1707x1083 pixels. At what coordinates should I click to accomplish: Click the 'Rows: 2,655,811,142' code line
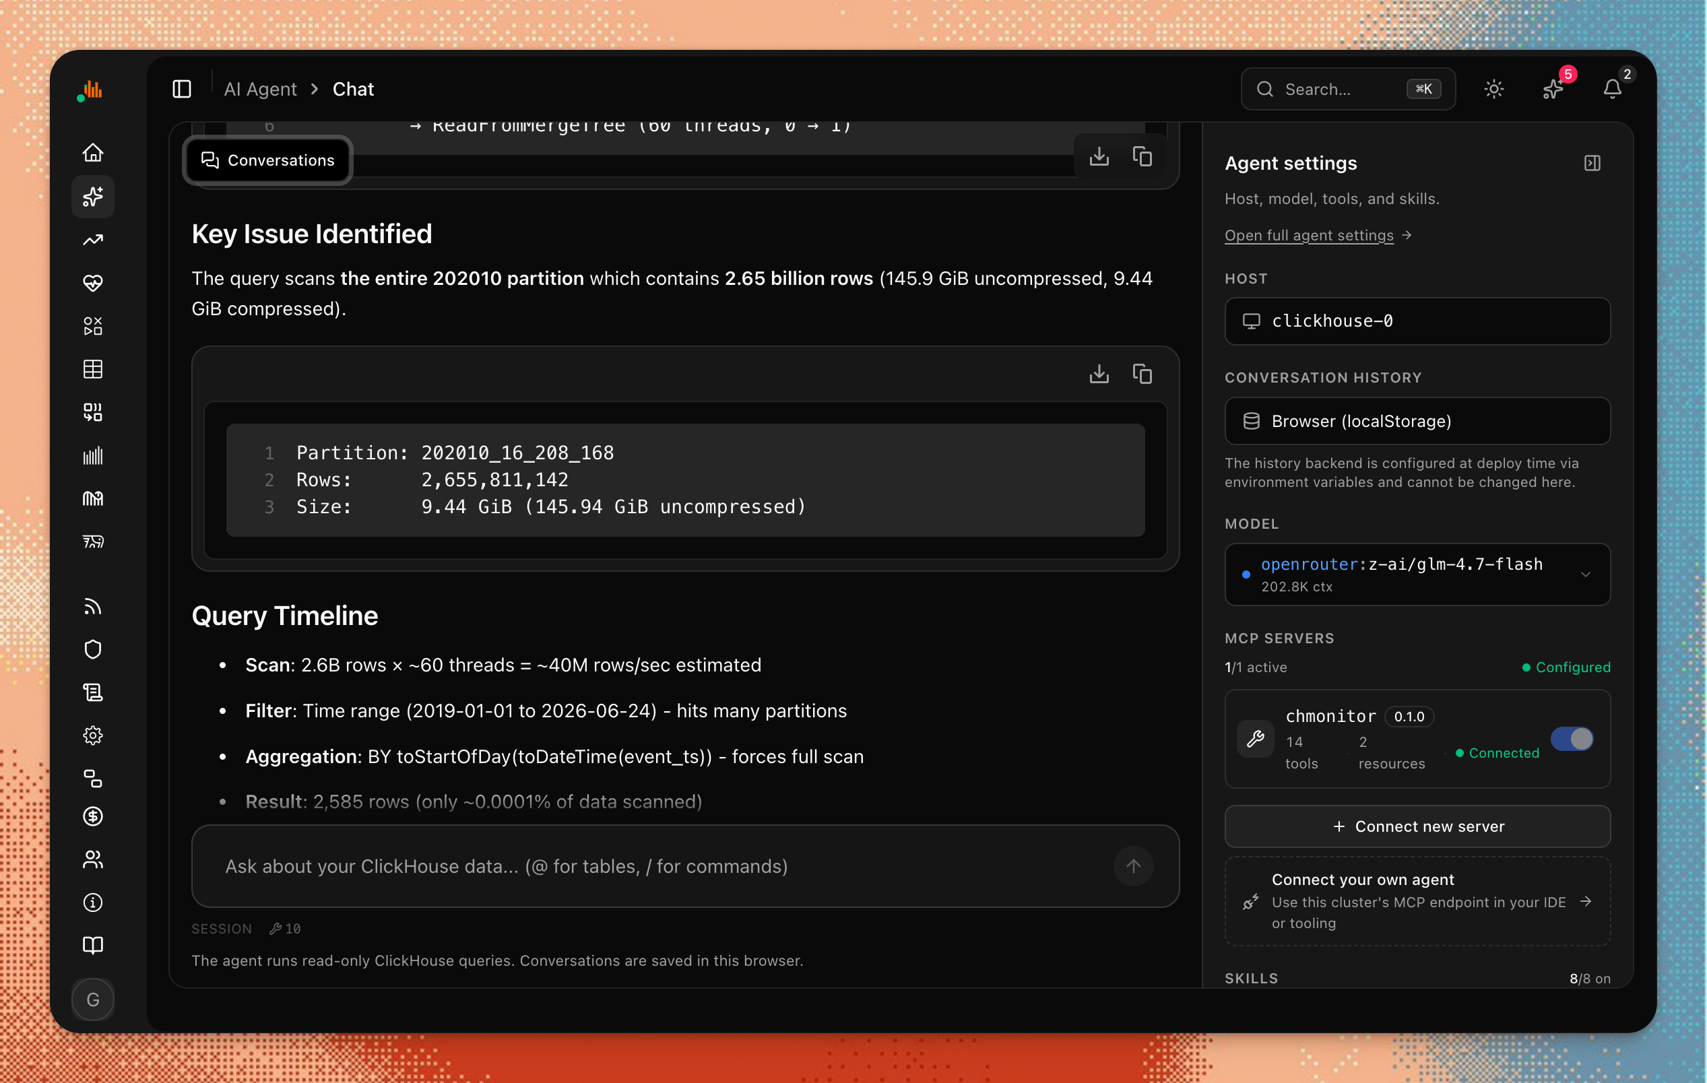pyautogui.click(x=432, y=480)
